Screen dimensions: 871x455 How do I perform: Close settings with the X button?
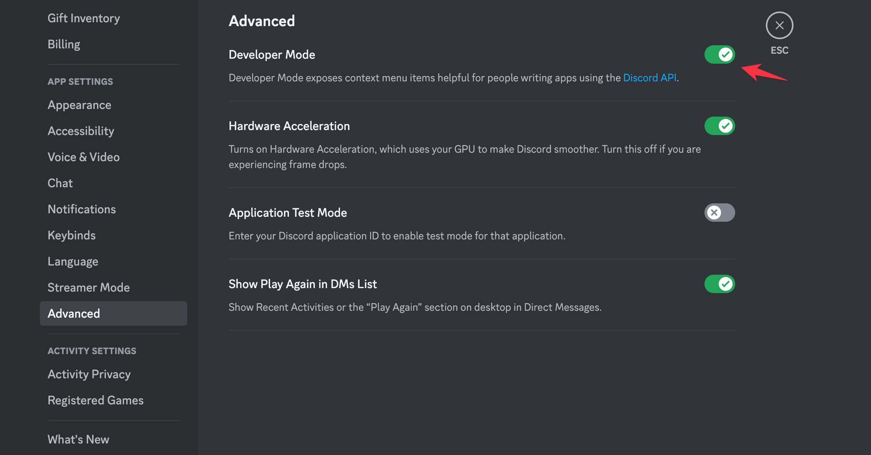[779, 25]
